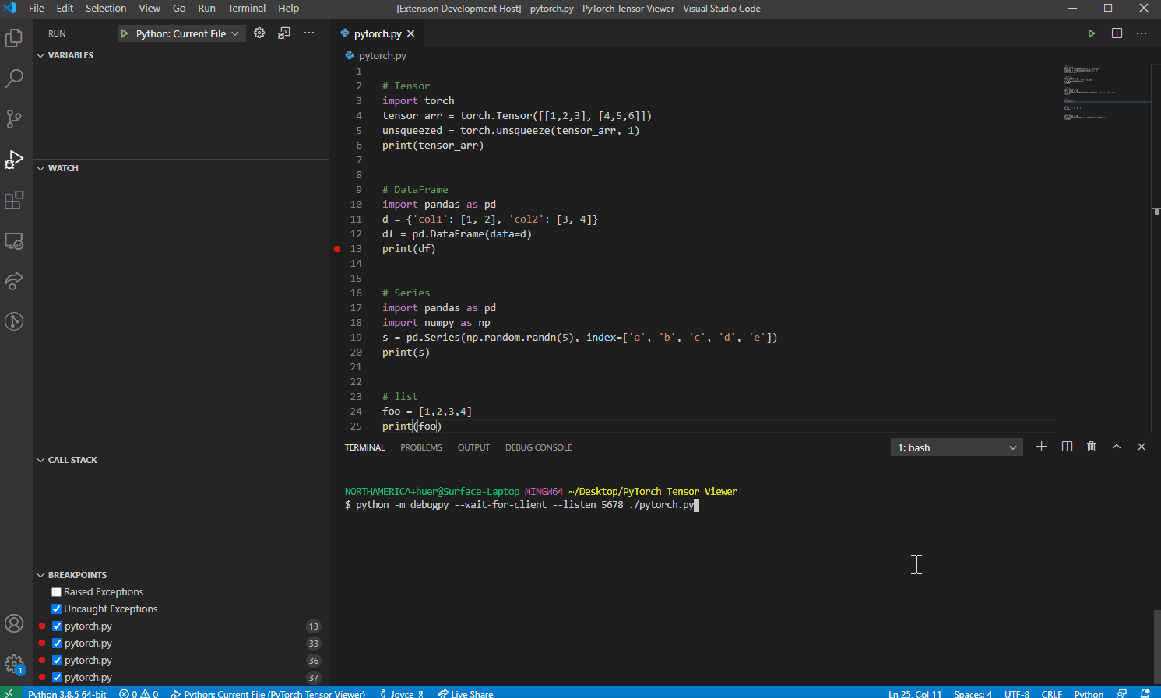Open the Manage gear icon
Image resolution: width=1161 pixels, height=698 pixels.
(x=14, y=664)
